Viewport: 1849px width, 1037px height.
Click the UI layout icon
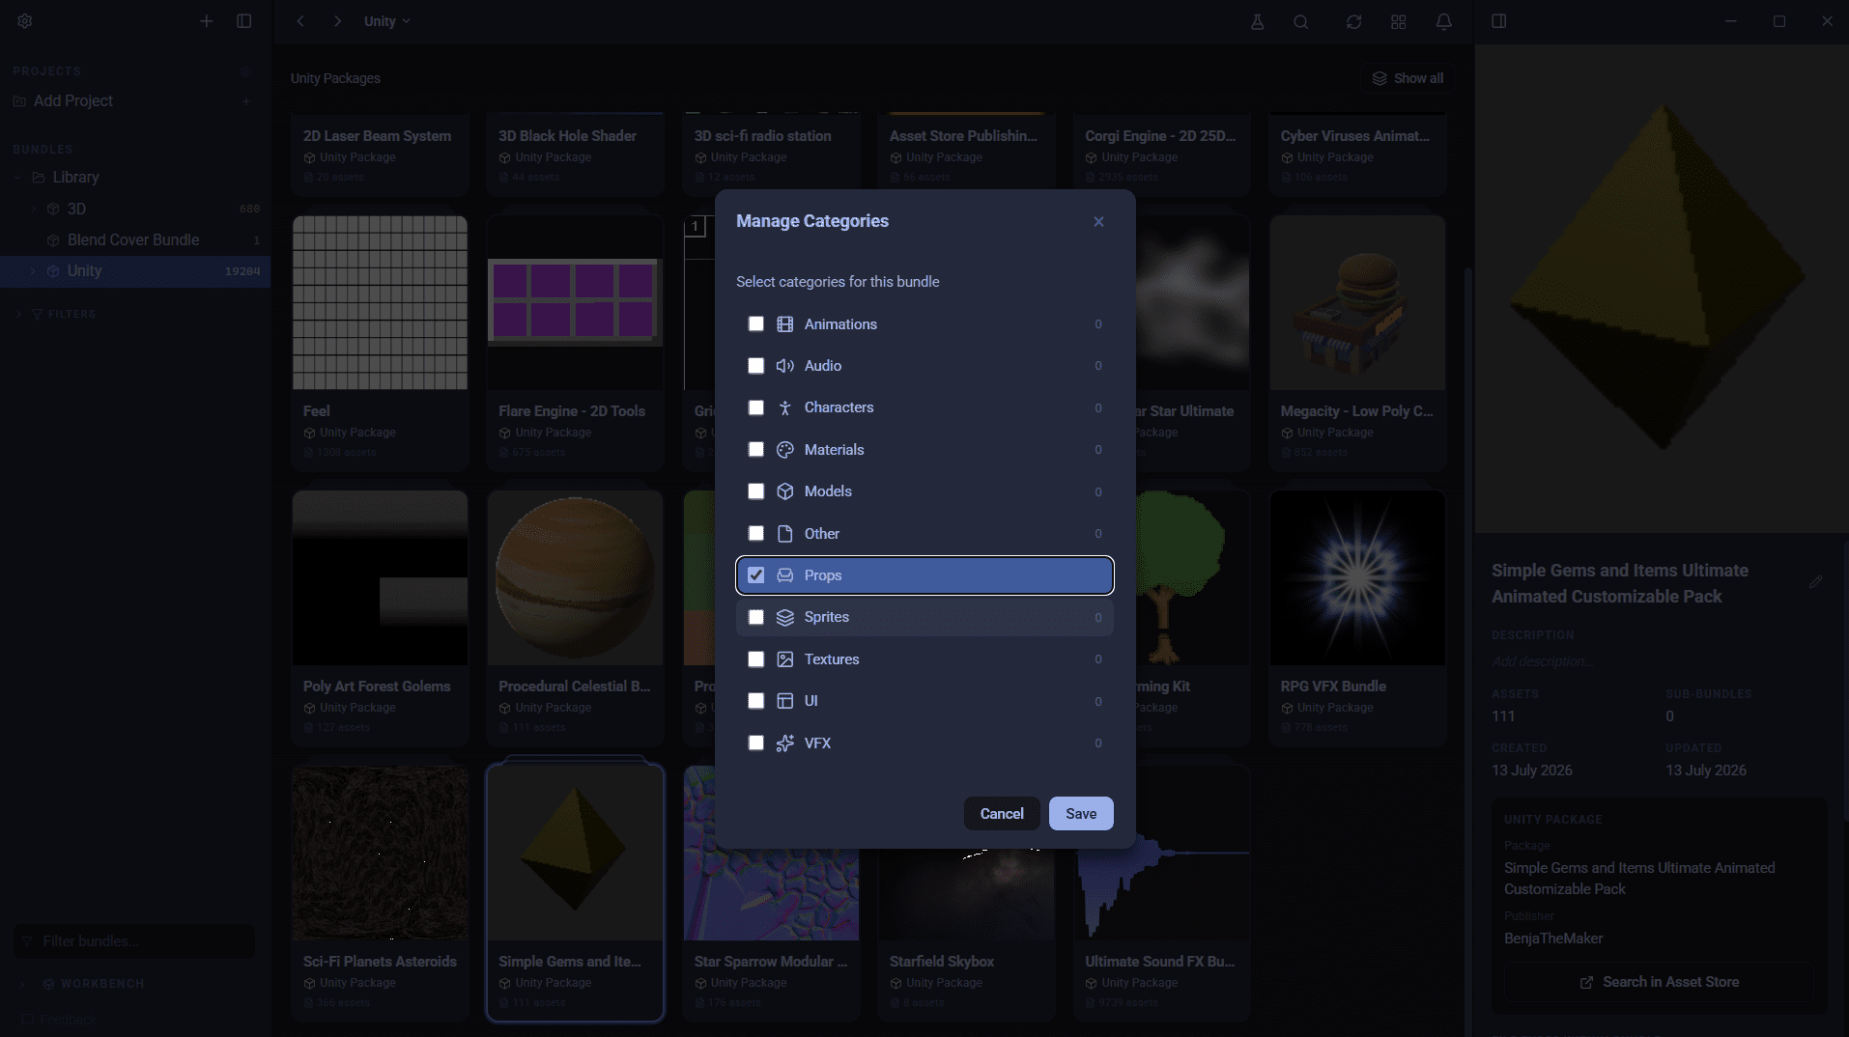[x=785, y=701]
